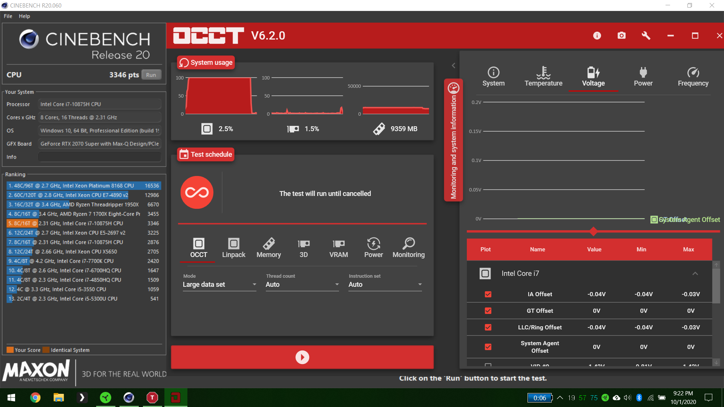Click the CPU usage icon
The height and width of the screenshot is (407, 724).
point(207,129)
